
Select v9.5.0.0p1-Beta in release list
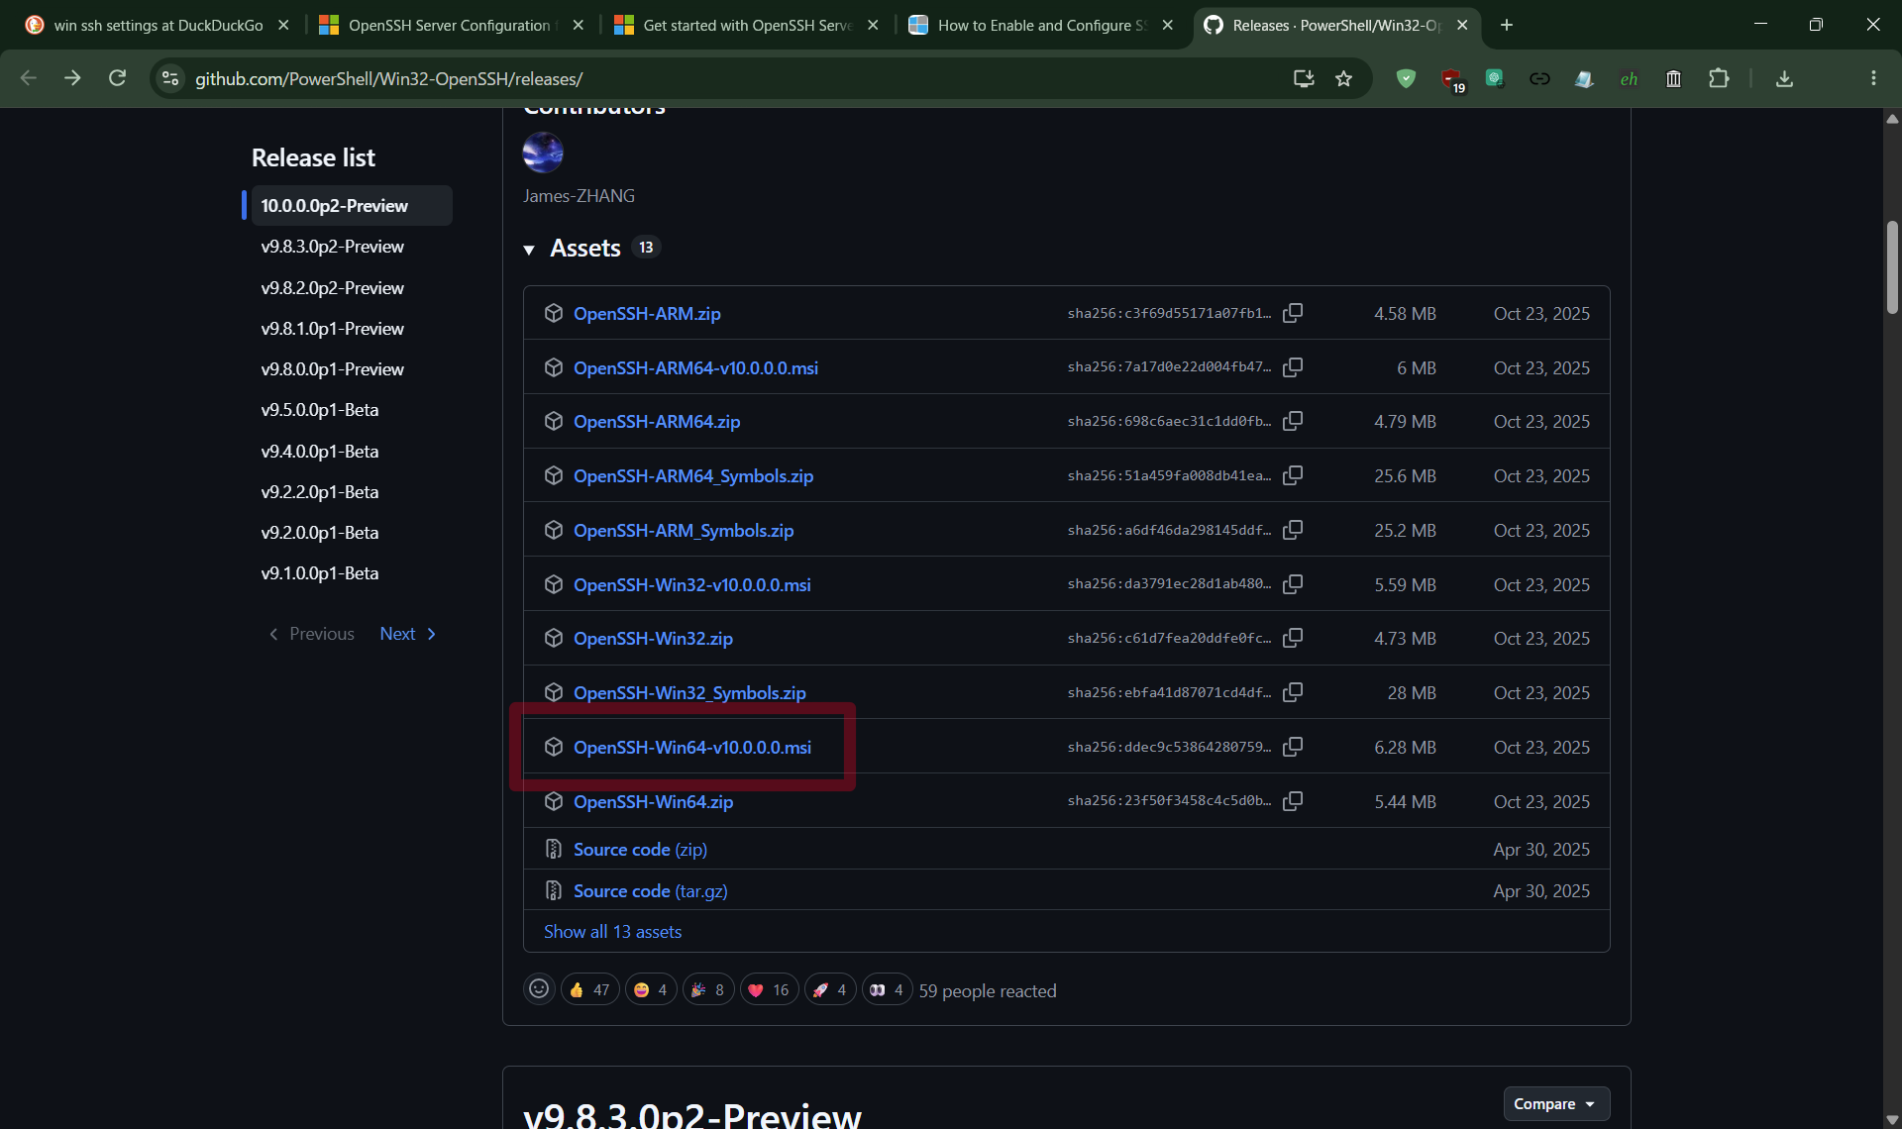pyautogui.click(x=319, y=409)
